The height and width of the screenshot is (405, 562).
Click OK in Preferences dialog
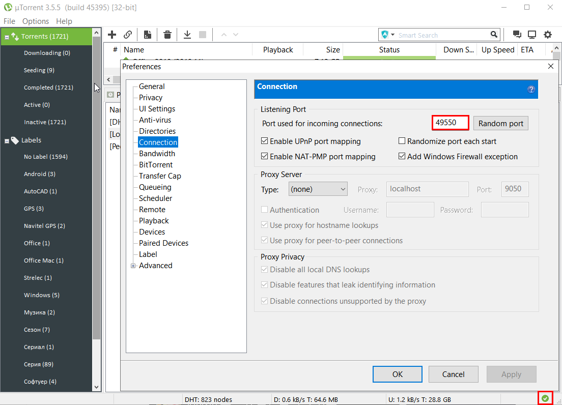398,374
